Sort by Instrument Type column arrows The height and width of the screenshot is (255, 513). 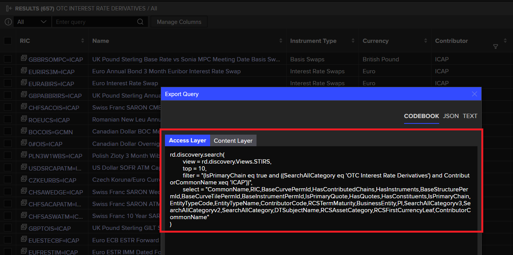point(353,41)
